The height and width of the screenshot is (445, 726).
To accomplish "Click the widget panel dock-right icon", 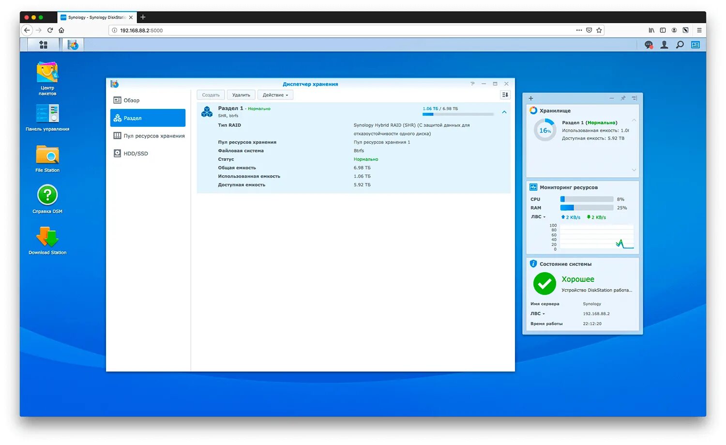I will click(x=635, y=98).
